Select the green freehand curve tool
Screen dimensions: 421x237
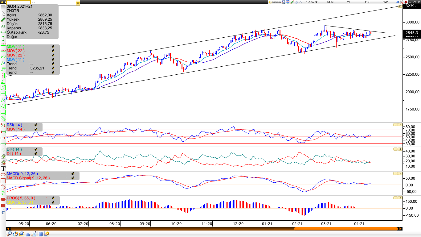pyautogui.click(x=3, y=193)
